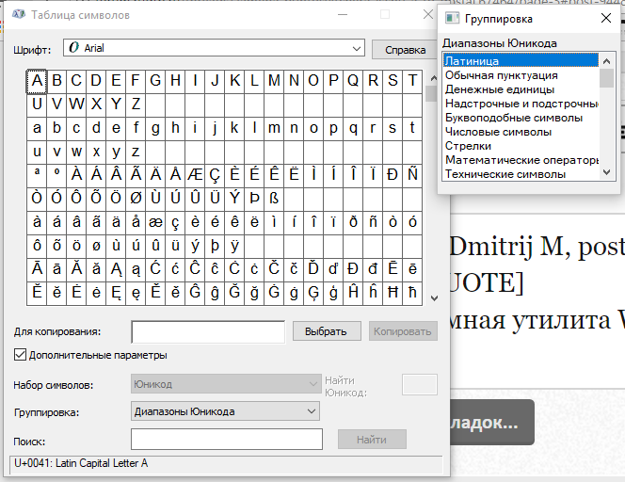625x482 pixels.
Task: Click the Таблица символов window title icon
Action: click(x=19, y=15)
